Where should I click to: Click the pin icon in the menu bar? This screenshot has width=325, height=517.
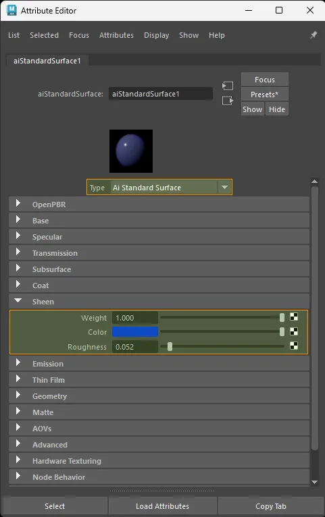click(314, 35)
